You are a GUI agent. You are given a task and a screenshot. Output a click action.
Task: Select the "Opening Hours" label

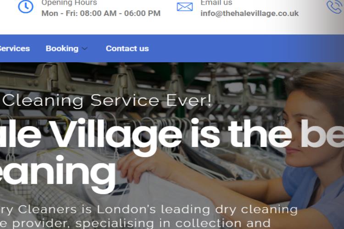click(x=69, y=3)
